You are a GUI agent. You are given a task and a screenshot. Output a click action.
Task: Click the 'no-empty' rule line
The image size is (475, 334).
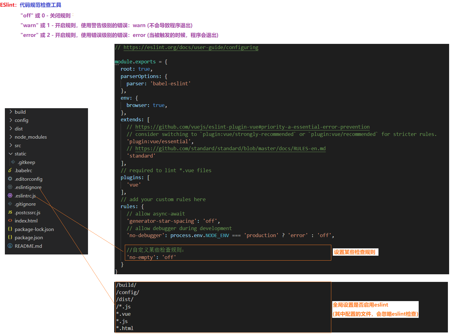tap(152, 257)
